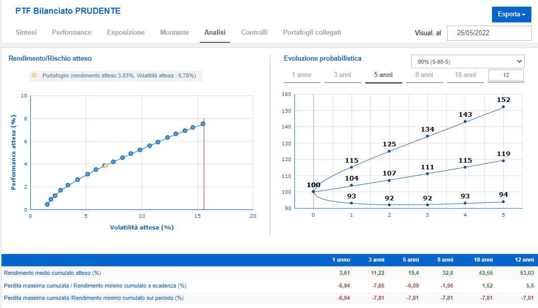The height and width of the screenshot is (308, 538).
Task: Go to the Esposizione tab
Action: click(126, 32)
